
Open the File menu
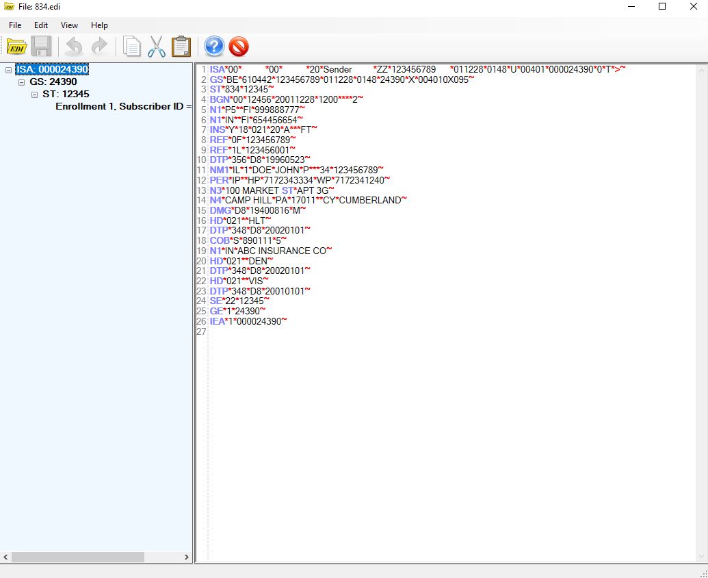[15, 25]
